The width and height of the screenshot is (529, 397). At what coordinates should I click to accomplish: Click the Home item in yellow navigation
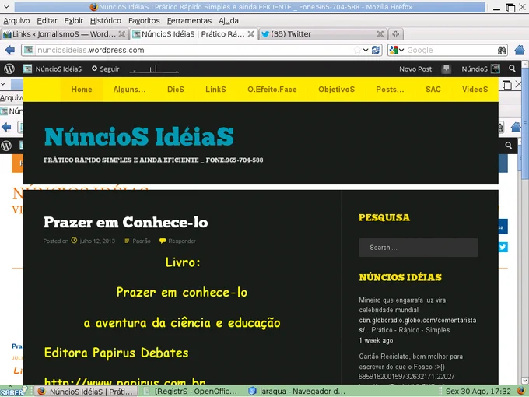tap(82, 90)
